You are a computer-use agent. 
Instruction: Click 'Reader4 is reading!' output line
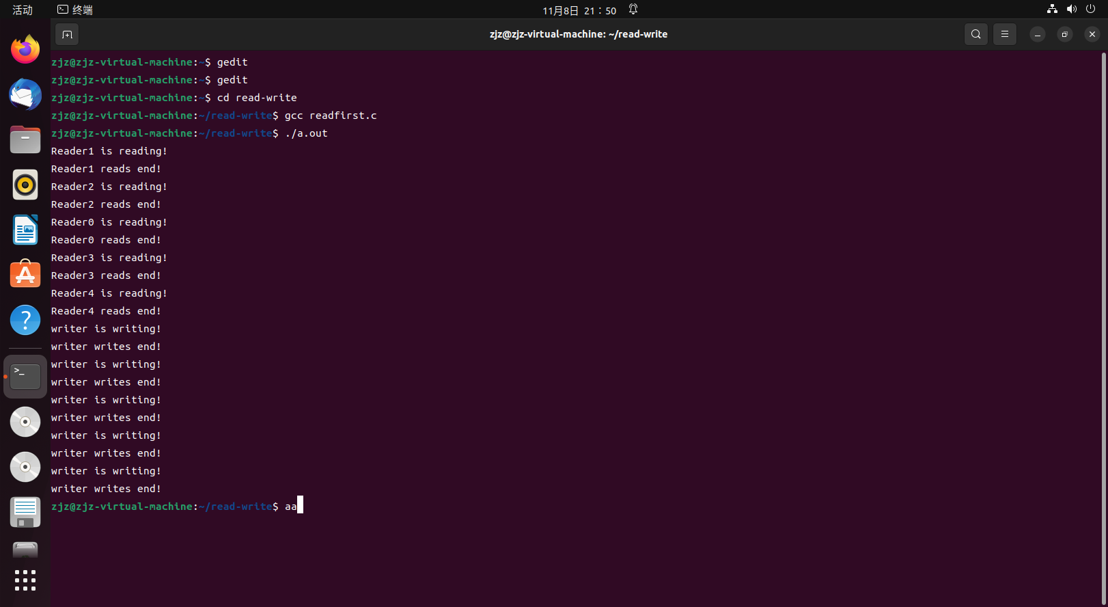click(x=109, y=293)
